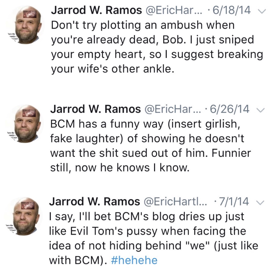This screenshot has width=269, height=271.
Task: Click the #hehehe hashtag link
Action: pos(134,260)
